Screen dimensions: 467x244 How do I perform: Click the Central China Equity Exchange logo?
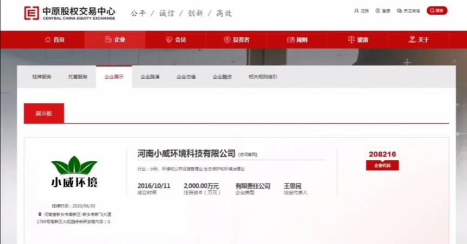point(70,13)
